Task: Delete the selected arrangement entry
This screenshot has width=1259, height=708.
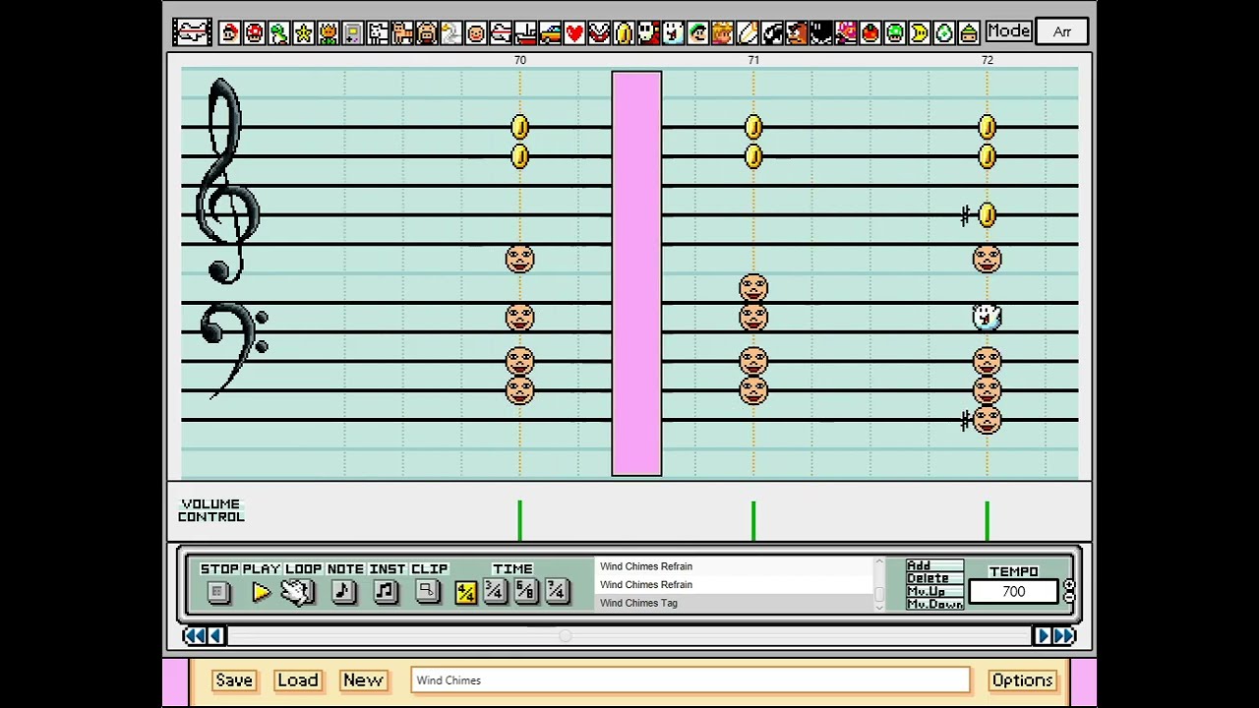Action: click(x=933, y=578)
